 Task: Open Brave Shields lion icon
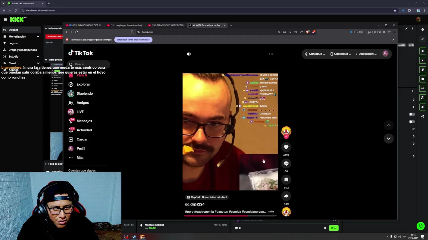coord(308,32)
